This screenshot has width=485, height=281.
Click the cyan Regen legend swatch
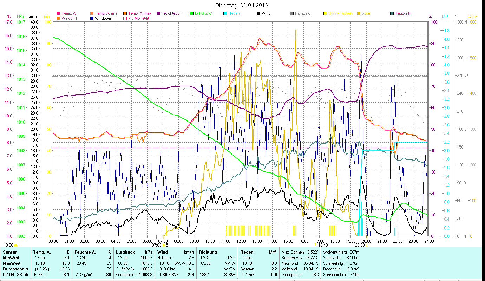pyautogui.click(x=225, y=14)
